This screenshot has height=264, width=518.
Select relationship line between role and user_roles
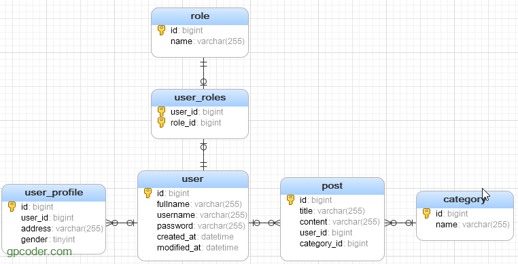[203, 73]
